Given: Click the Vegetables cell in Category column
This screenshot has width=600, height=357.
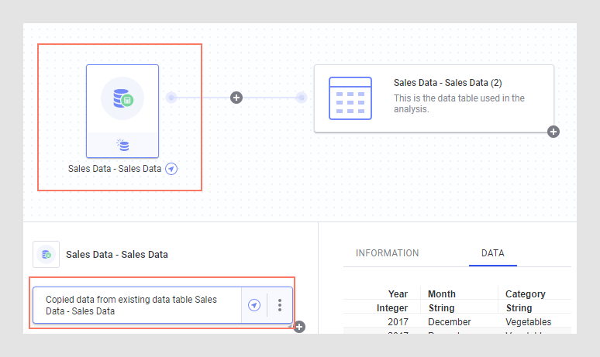Looking at the screenshot, I should point(528,321).
